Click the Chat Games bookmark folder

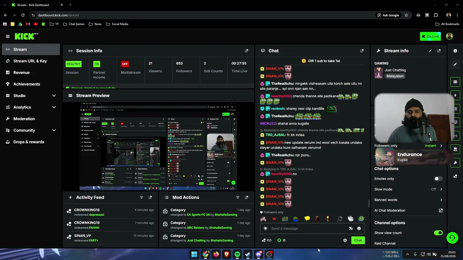point(74,24)
